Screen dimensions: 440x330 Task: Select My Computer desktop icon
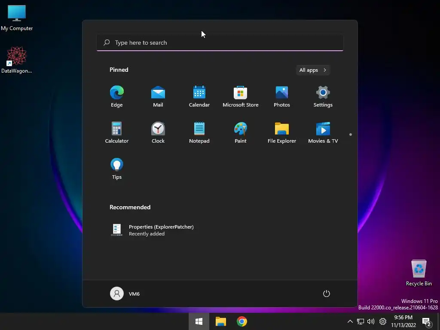point(17,18)
